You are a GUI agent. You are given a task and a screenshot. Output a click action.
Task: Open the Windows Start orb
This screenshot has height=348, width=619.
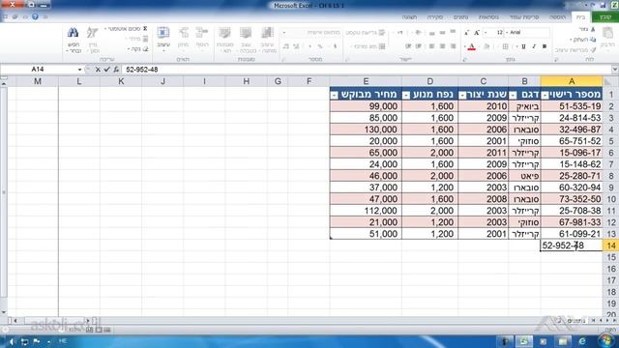[606, 340]
